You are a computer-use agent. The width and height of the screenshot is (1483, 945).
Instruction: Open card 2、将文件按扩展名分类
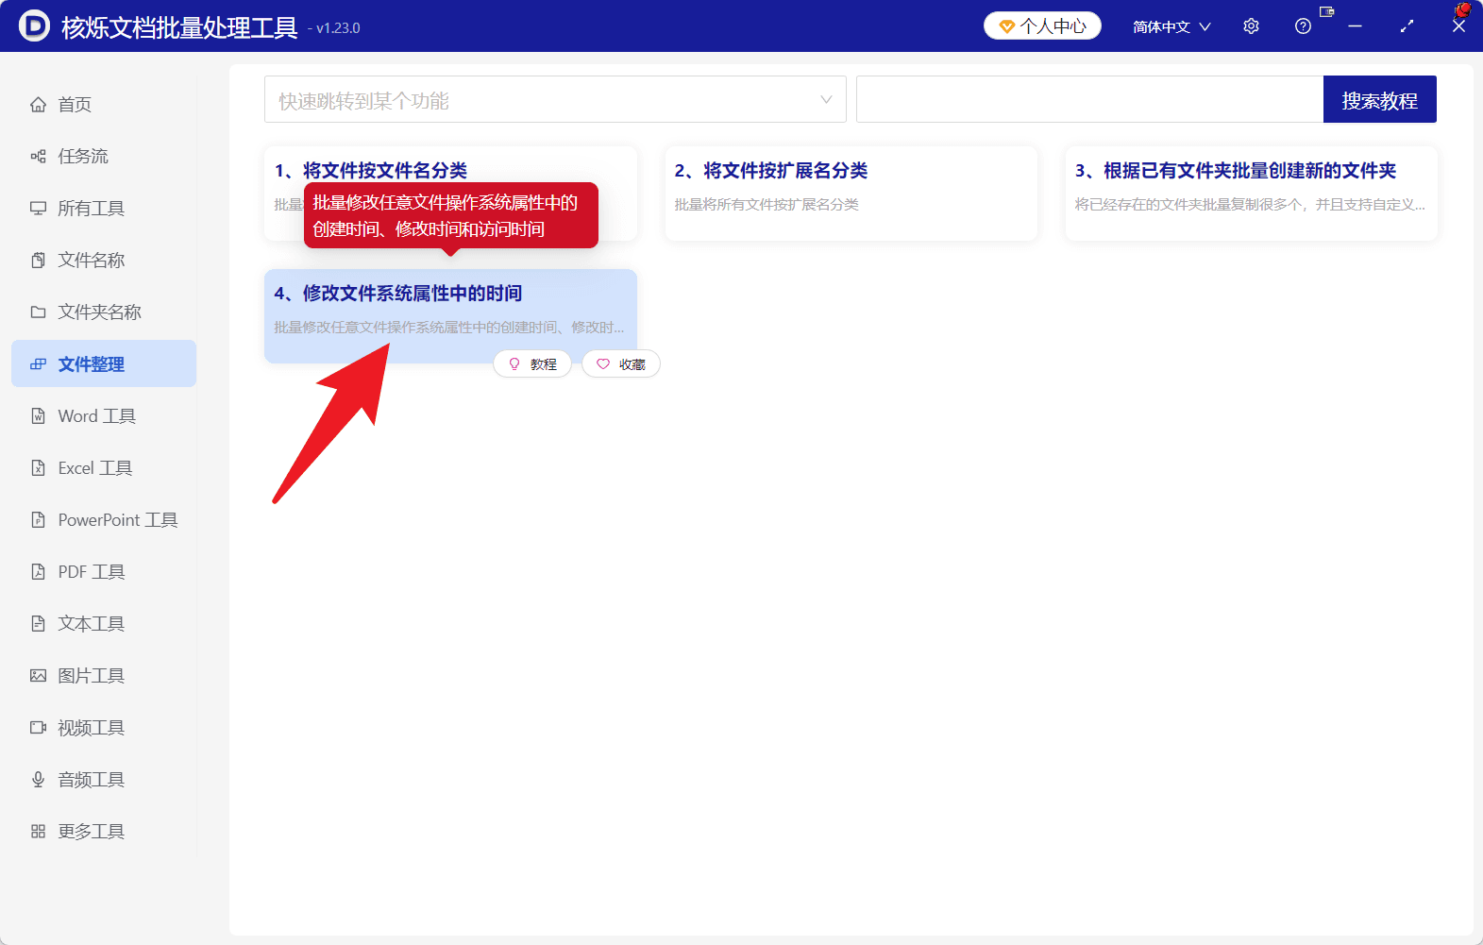(x=851, y=194)
